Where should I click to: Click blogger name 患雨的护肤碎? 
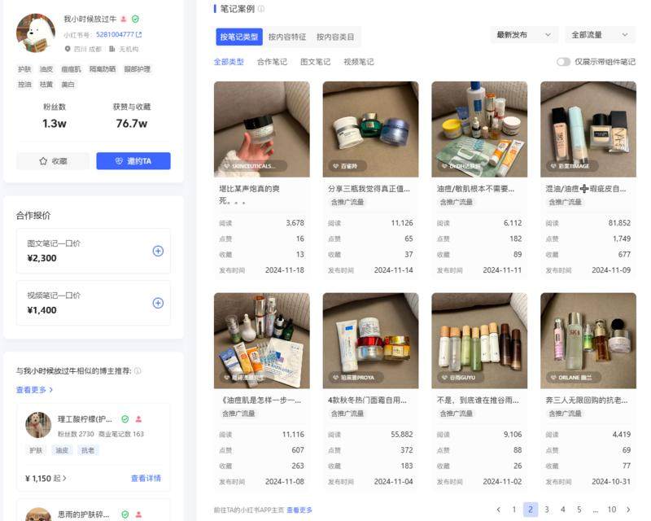(83, 514)
